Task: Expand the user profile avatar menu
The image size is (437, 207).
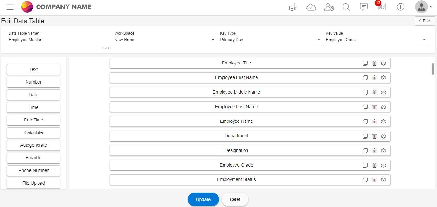Action: coord(424,7)
